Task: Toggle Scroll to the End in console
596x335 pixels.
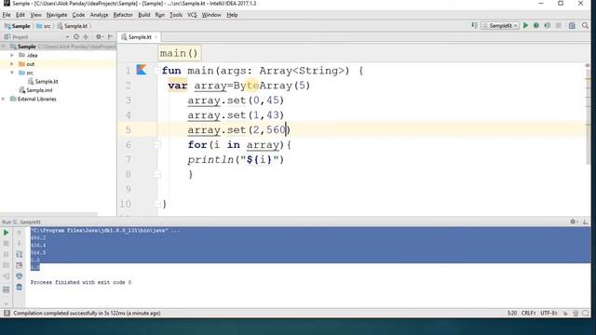Action: [x=19, y=265]
